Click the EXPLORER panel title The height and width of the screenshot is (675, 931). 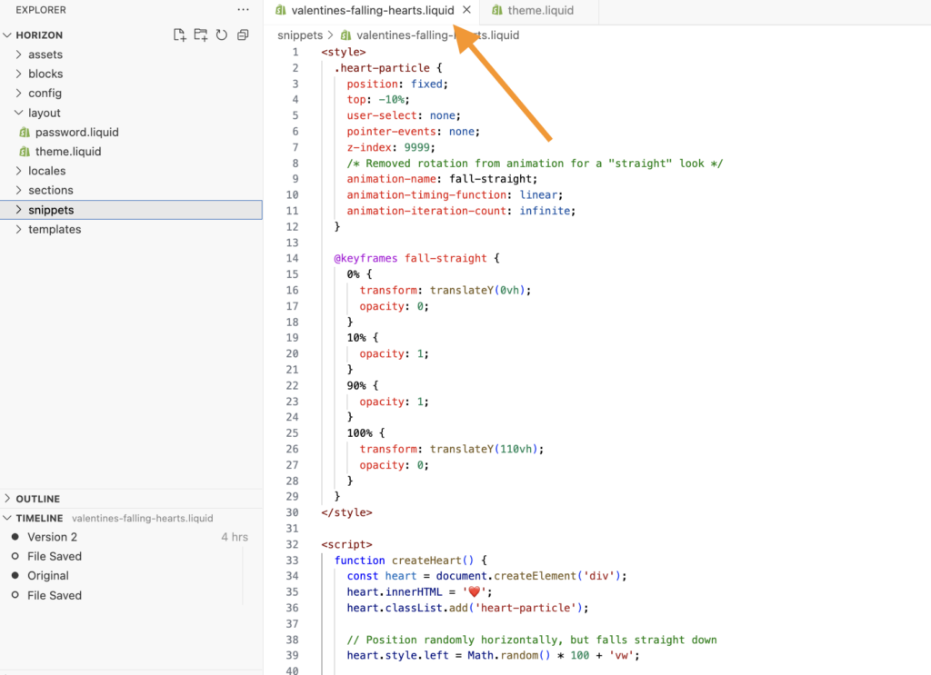41,10
